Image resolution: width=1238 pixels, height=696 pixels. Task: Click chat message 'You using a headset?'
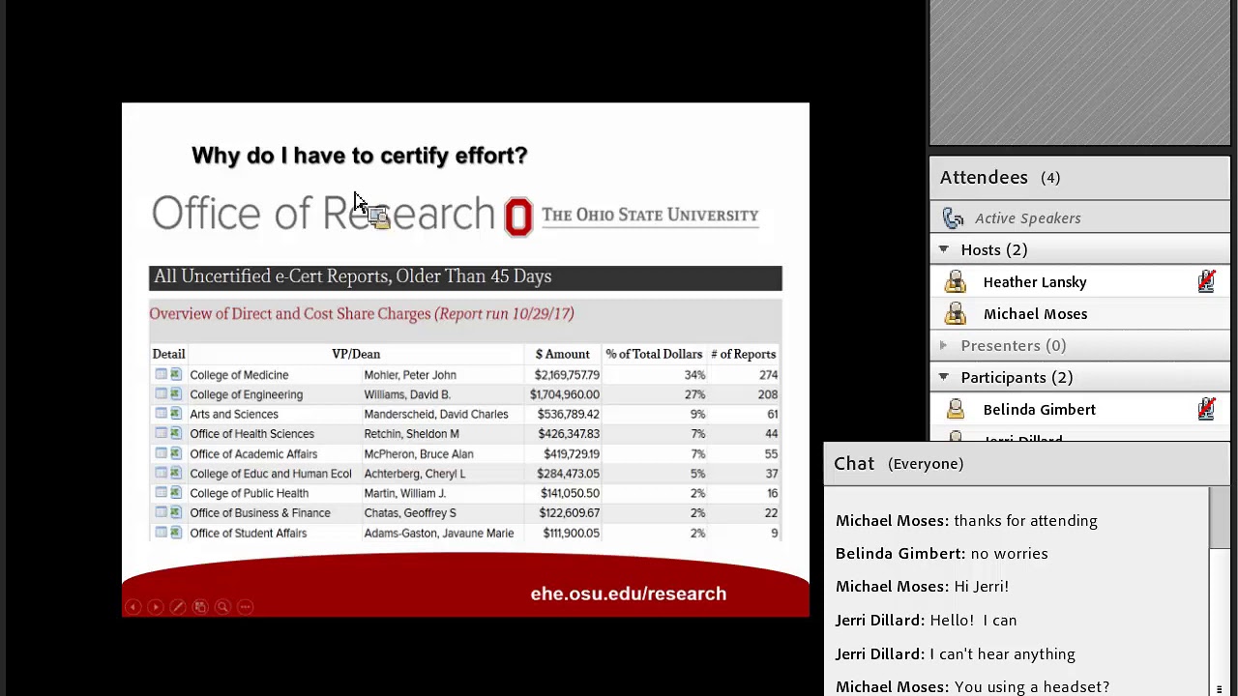[x=1032, y=687]
